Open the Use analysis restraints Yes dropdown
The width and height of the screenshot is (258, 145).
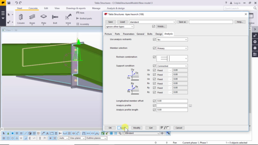(x=172, y=39)
